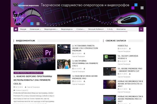157x104 pixels.
Task: Open article 1. Какую версию программы использовать
Action: pyautogui.click(x=33, y=80)
